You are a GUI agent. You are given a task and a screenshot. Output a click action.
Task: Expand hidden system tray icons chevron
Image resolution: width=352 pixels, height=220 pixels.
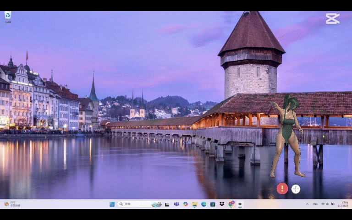(x=307, y=204)
